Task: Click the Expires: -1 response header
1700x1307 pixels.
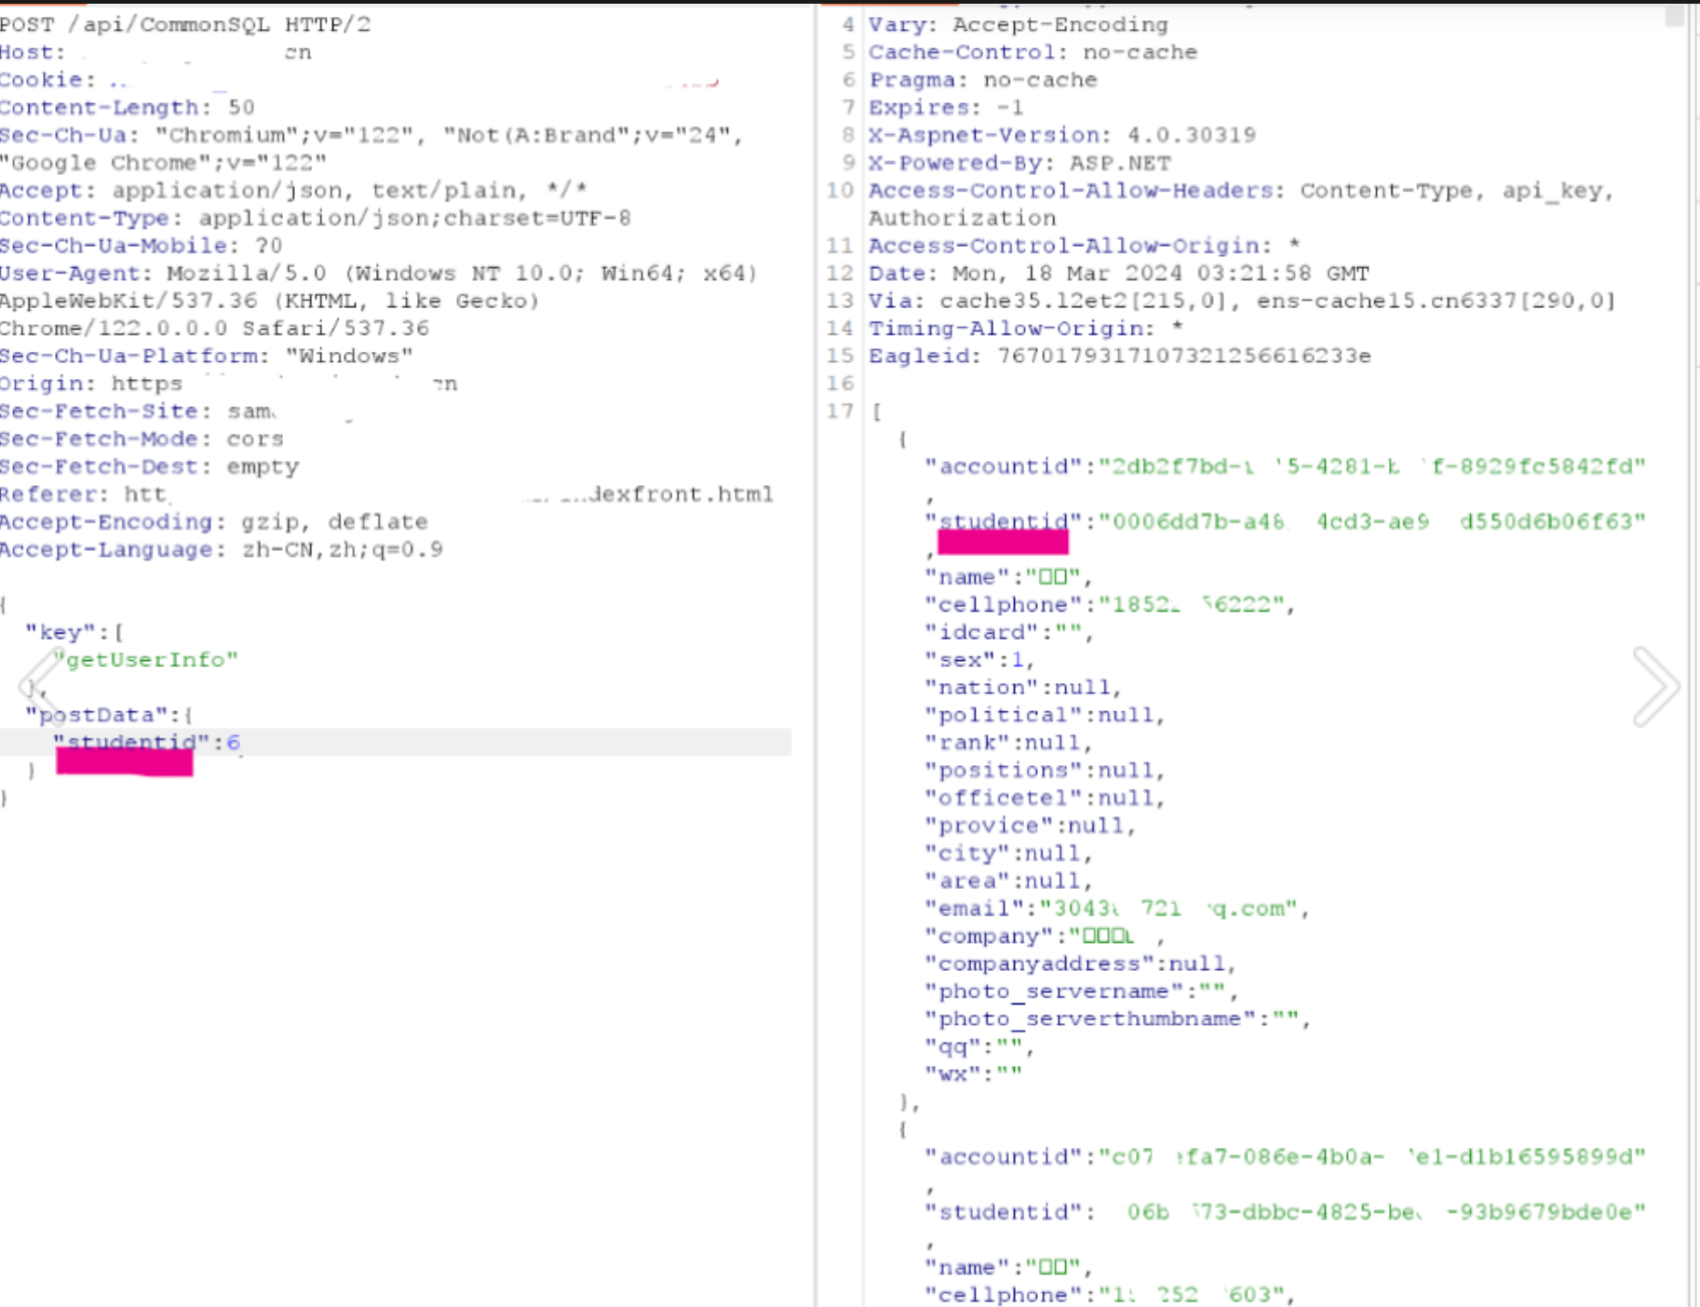Action: coord(946,107)
